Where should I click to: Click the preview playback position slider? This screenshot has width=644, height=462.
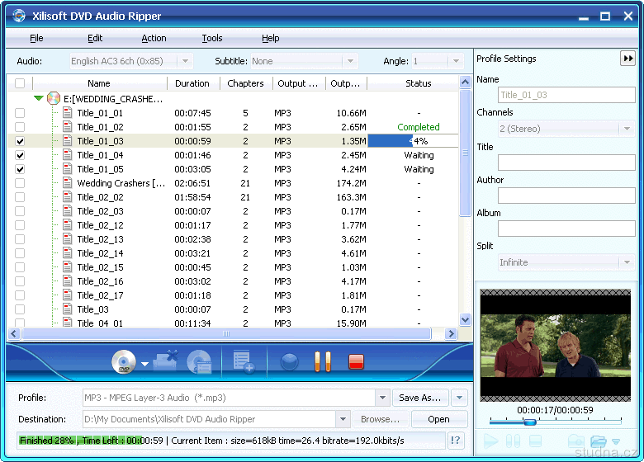coord(530,422)
